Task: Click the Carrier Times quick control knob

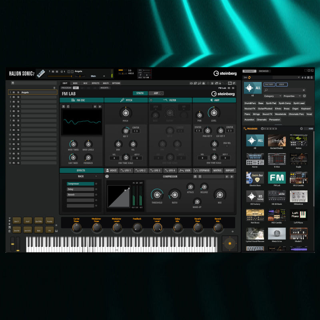Action: (76, 227)
